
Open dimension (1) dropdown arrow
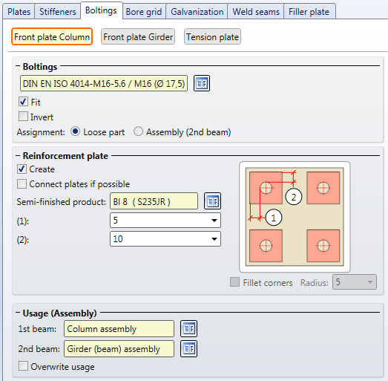(x=214, y=221)
